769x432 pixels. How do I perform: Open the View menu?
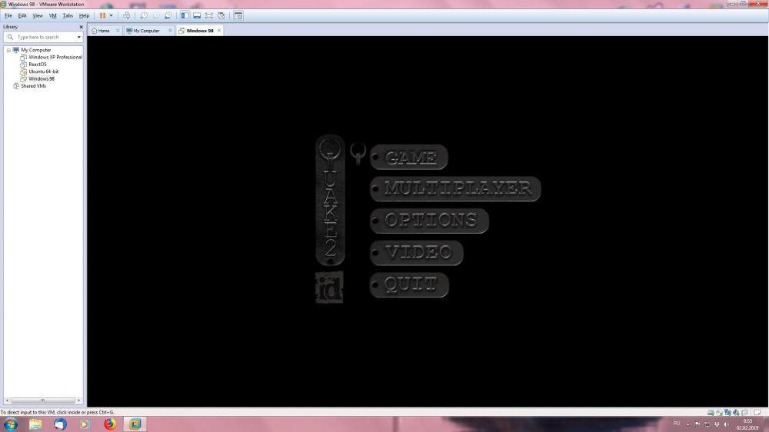[x=38, y=15]
